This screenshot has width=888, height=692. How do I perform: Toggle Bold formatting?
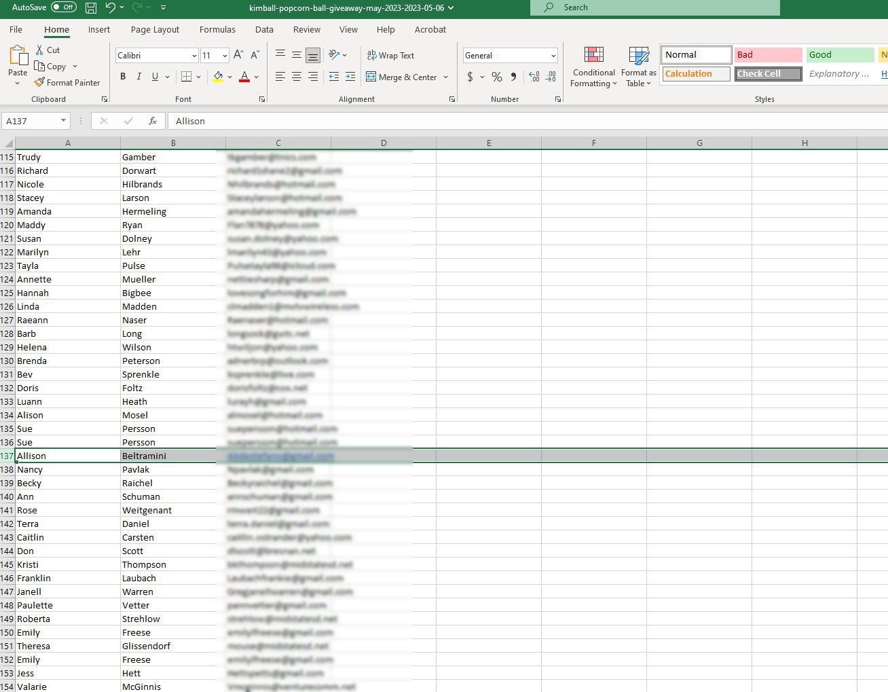[123, 77]
